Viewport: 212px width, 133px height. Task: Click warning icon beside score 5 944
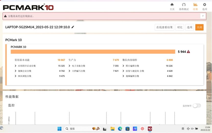188,52
